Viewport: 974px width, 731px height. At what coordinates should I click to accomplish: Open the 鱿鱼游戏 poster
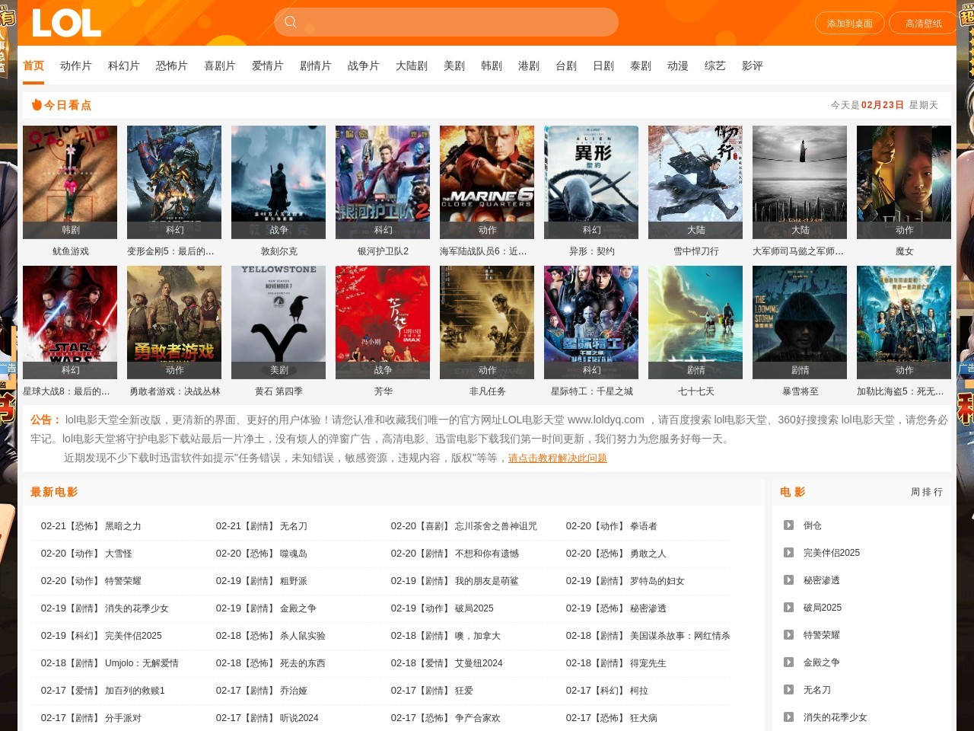[x=70, y=182]
